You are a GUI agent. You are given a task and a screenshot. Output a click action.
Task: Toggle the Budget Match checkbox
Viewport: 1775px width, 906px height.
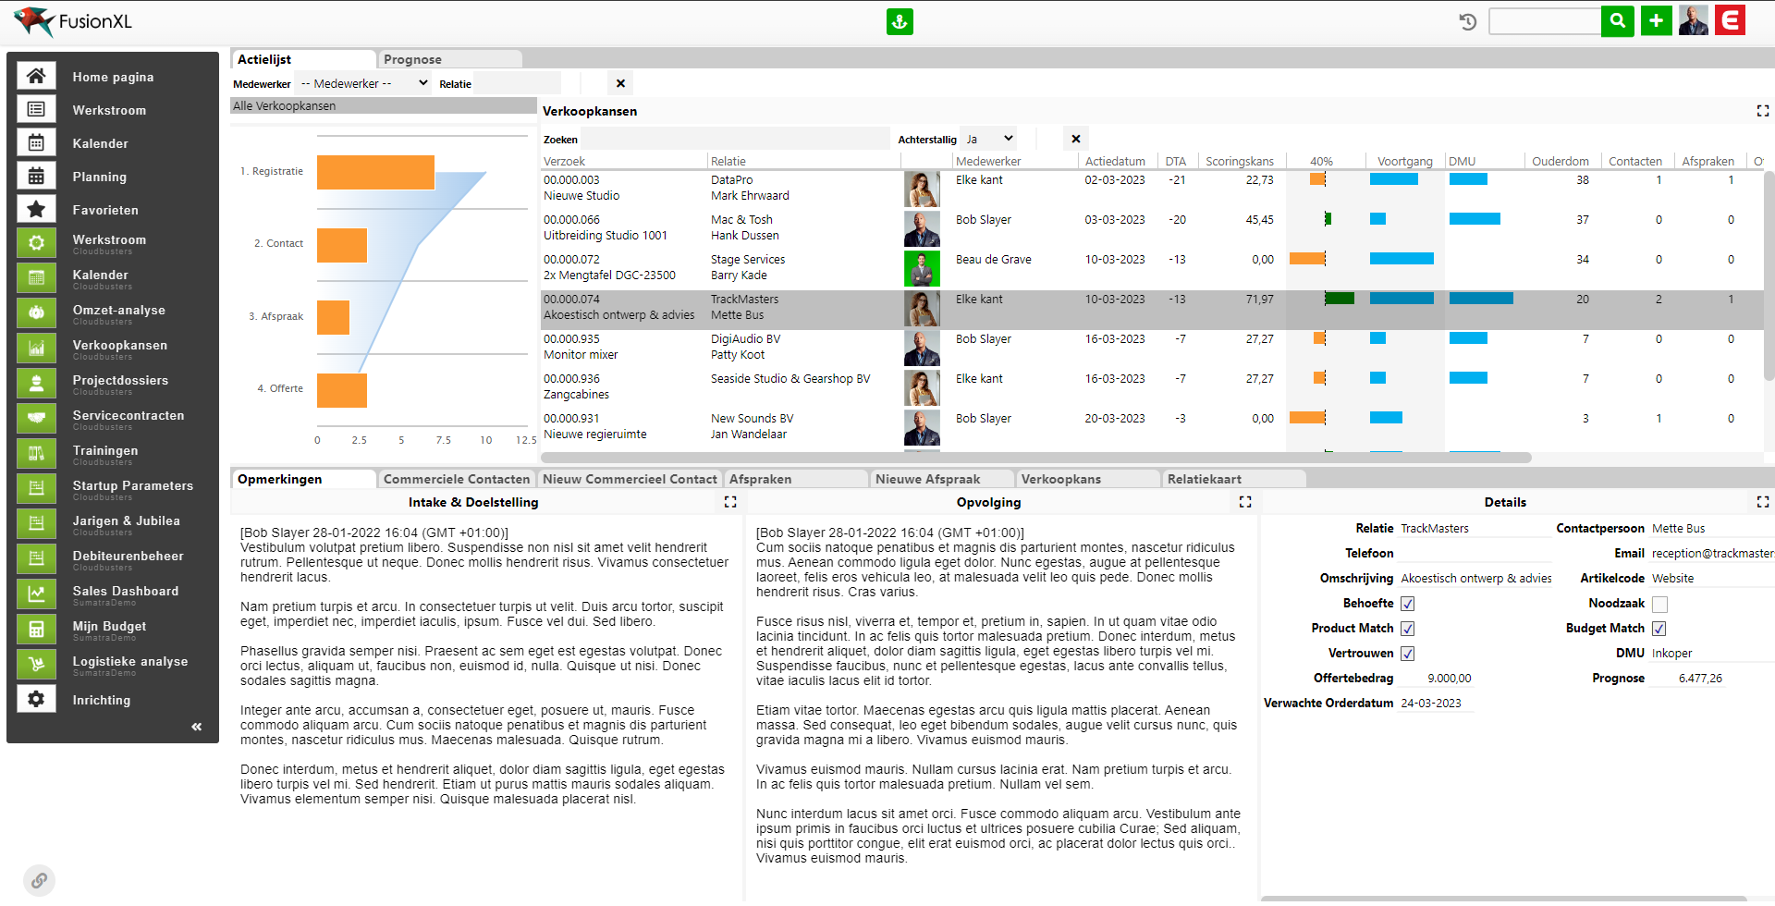(x=1659, y=629)
